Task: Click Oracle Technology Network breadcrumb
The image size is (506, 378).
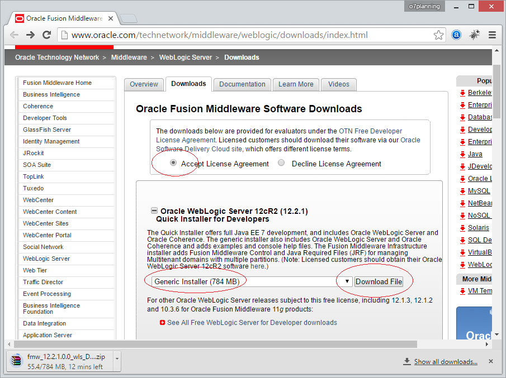Action: [x=57, y=58]
